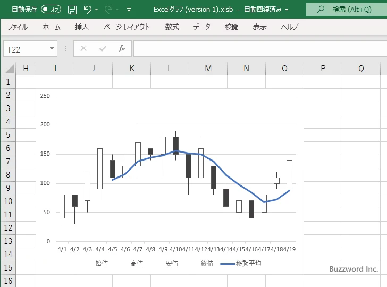Click the greyed Redo arrow icon
Image resolution: width=387 pixels, height=287 pixels.
(108, 10)
